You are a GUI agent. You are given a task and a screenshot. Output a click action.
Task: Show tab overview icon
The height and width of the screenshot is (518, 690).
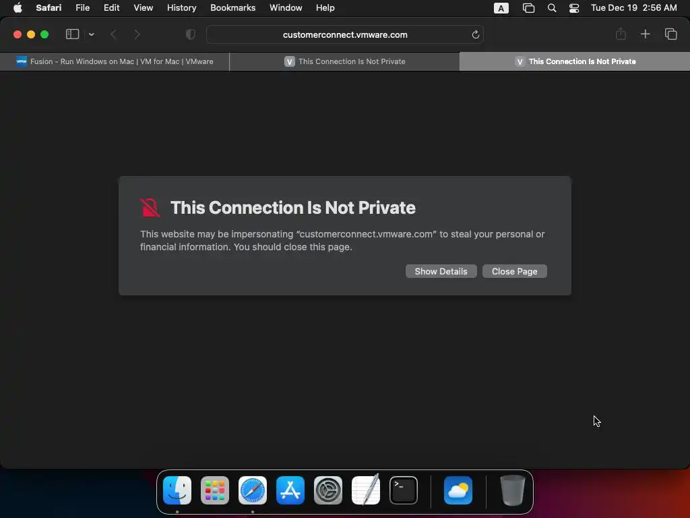coord(670,34)
